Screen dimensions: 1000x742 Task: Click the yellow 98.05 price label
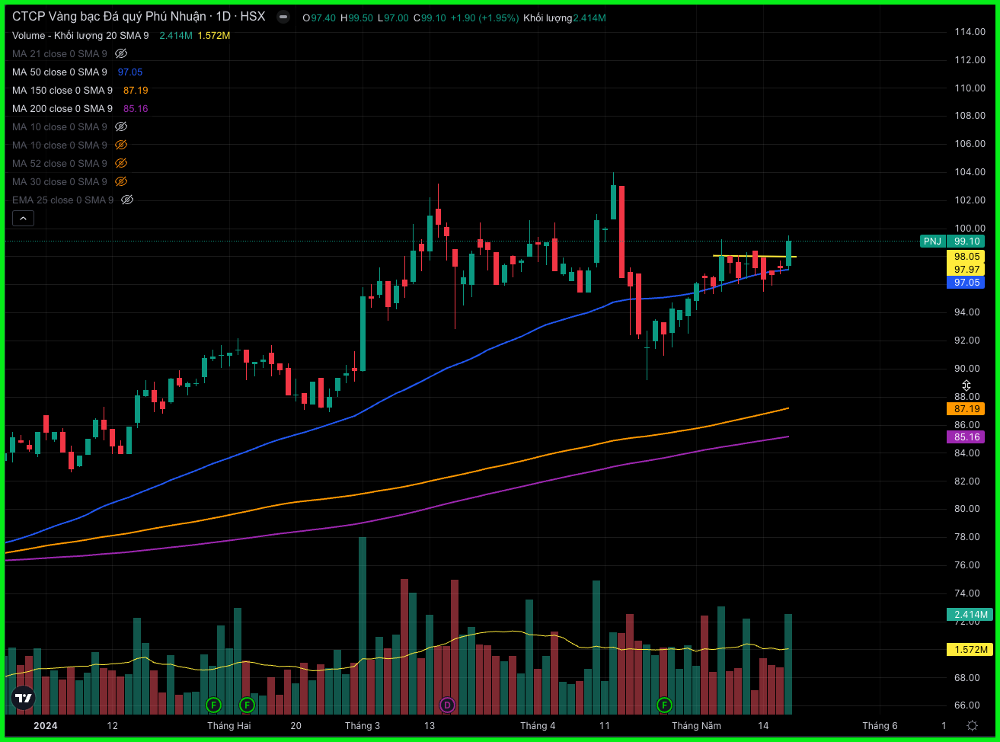(x=966, y=257)
